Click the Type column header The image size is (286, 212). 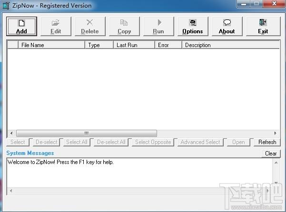pos(99,45)
